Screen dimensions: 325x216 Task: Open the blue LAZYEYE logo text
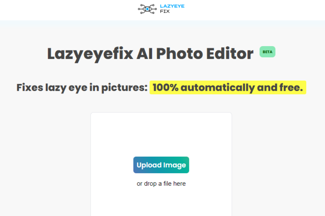pyautogui.click(x=172, y=6)
